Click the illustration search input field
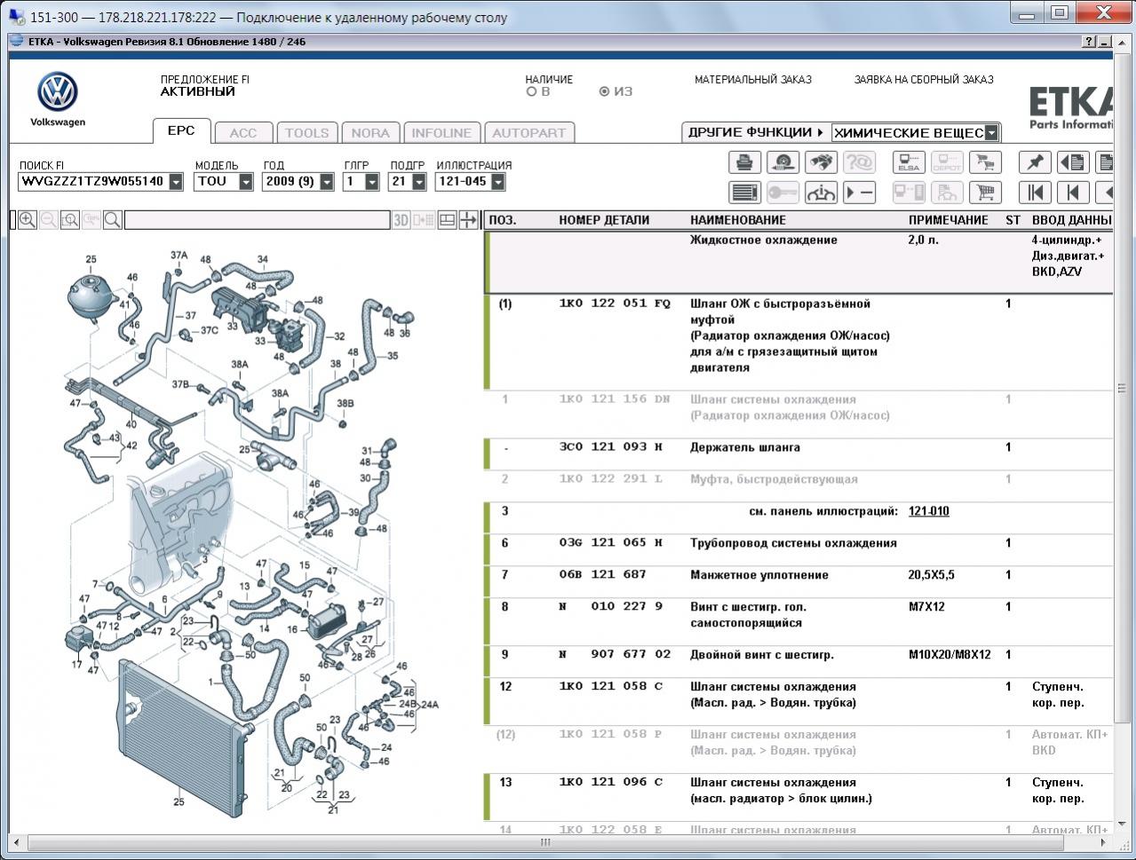 [258, 220]
